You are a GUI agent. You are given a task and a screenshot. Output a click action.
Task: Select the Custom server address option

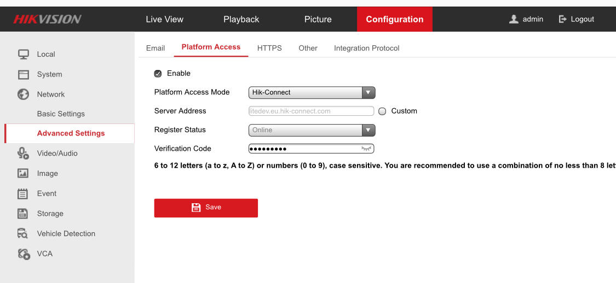click(x=382, y=111)
